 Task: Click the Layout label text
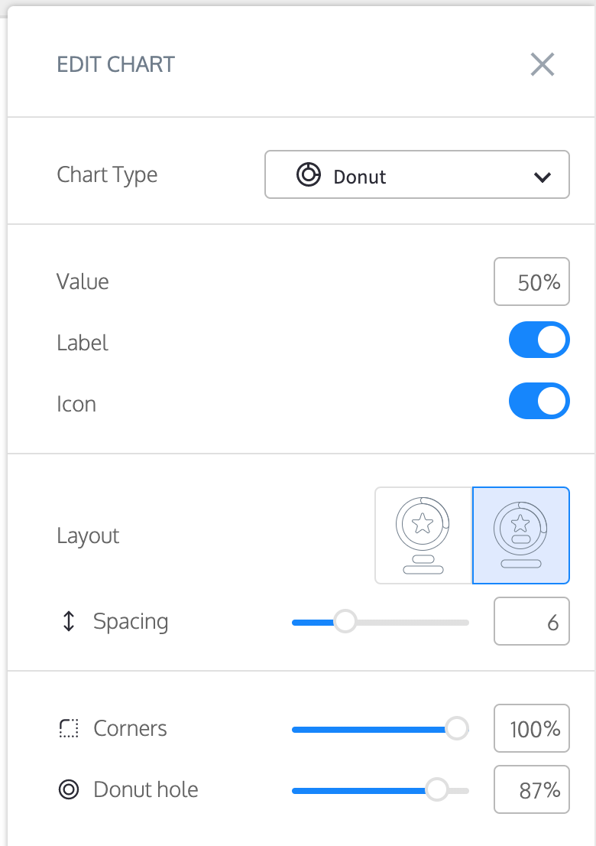(88, 535)
